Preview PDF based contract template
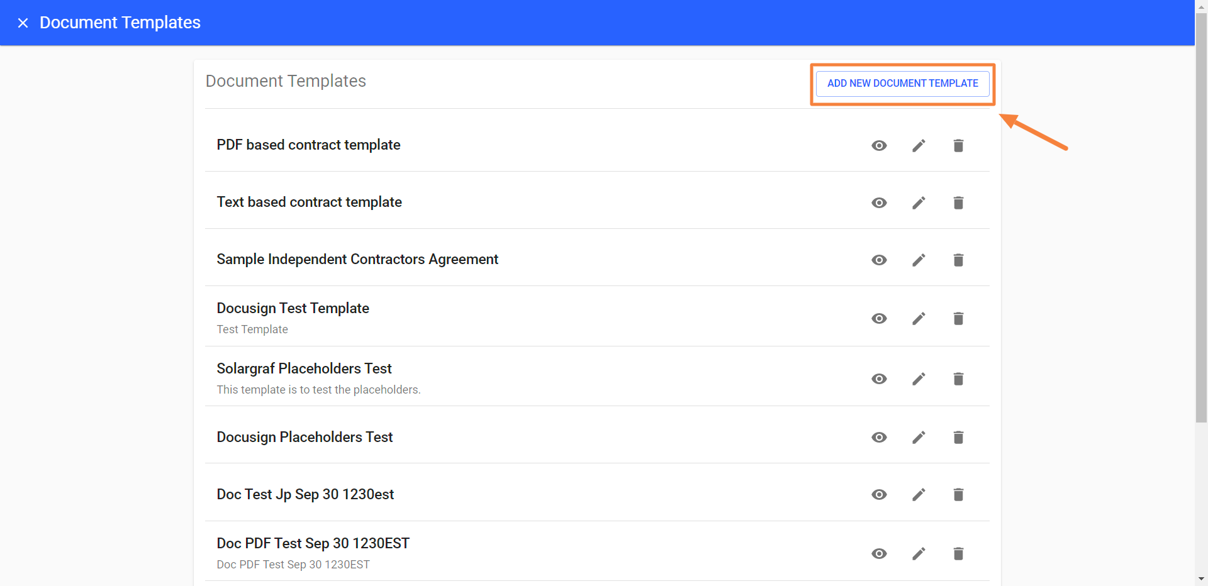Viewport: 1208px width, 586px height. 879,146
